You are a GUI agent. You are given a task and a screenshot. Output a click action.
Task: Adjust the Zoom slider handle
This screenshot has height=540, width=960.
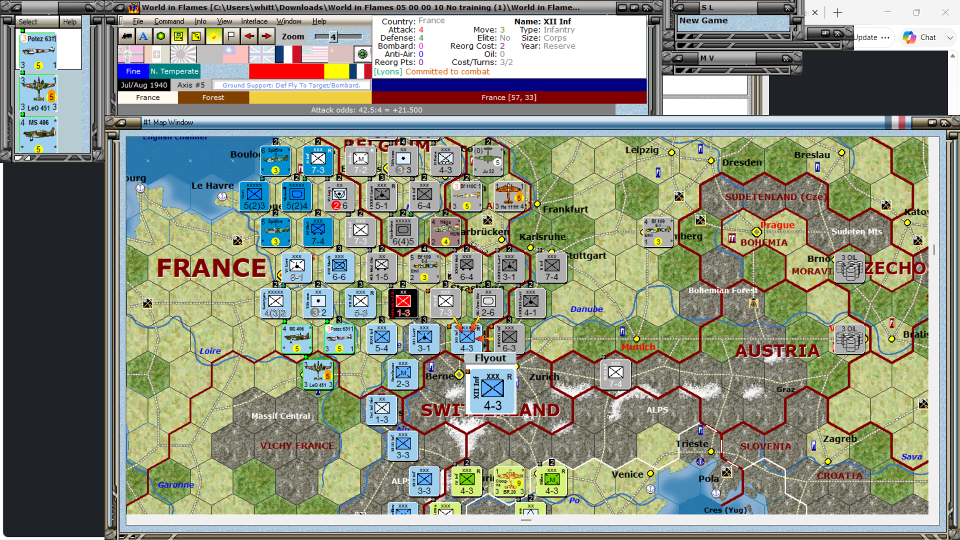click(333, 36)
